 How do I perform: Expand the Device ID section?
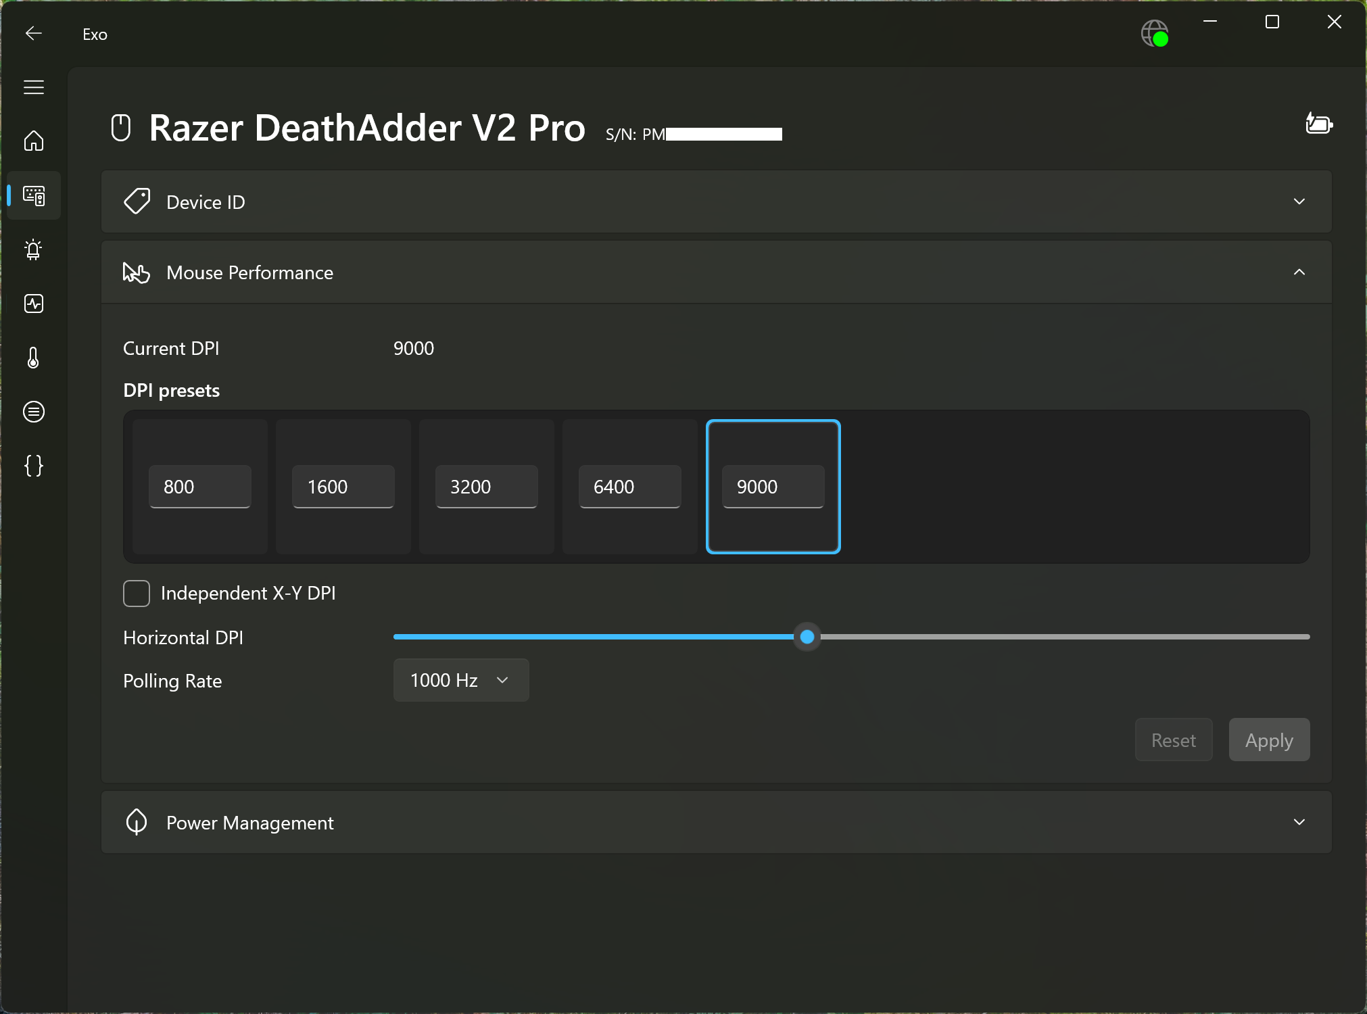(x=1299, y=201)
